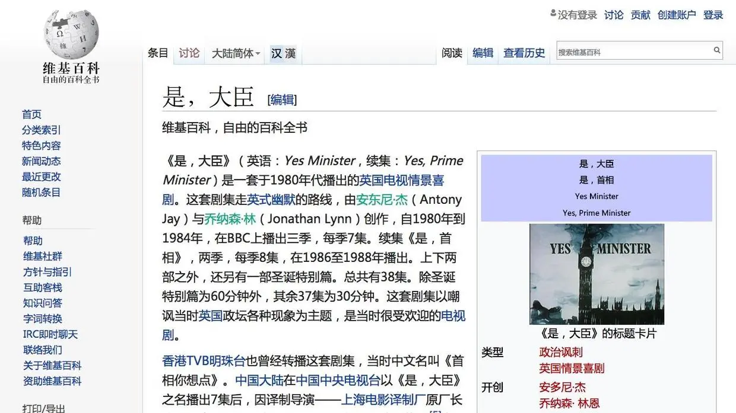Open the 查看历史 tab
This screenshot has width=736, height=413.
pyautogui.click(x=524, y=53)
